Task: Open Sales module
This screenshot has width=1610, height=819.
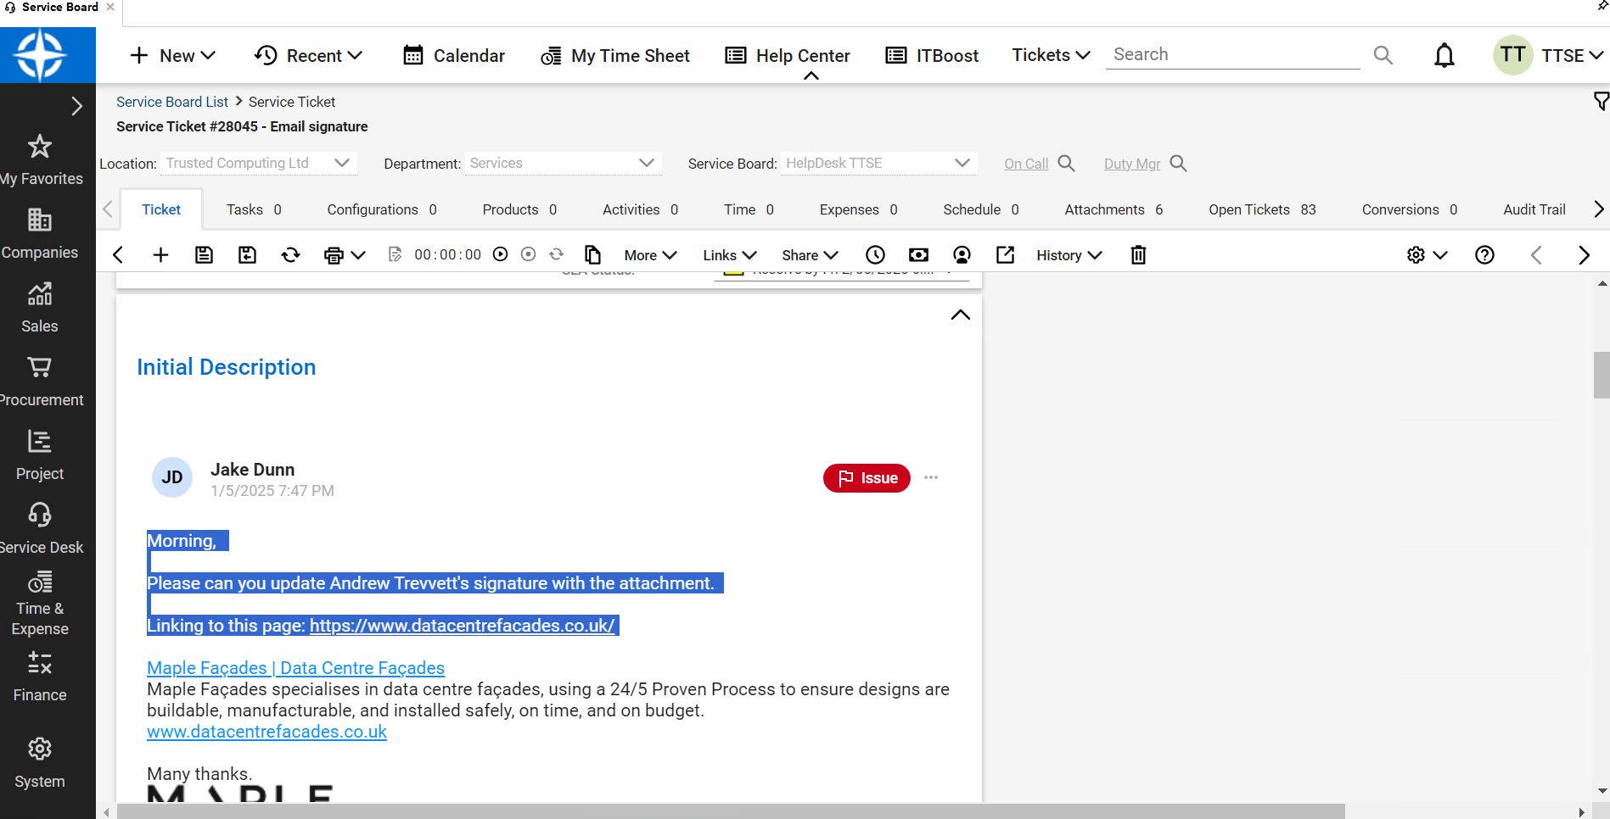Action: pos(40,307)
